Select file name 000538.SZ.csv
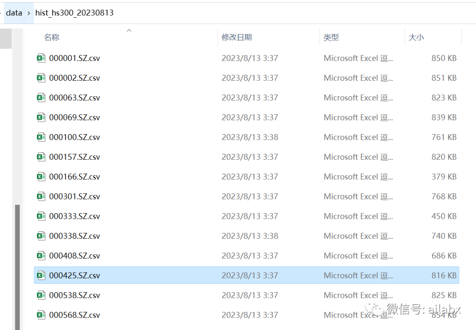Screen dimensions: 476x330 (74, 295)
